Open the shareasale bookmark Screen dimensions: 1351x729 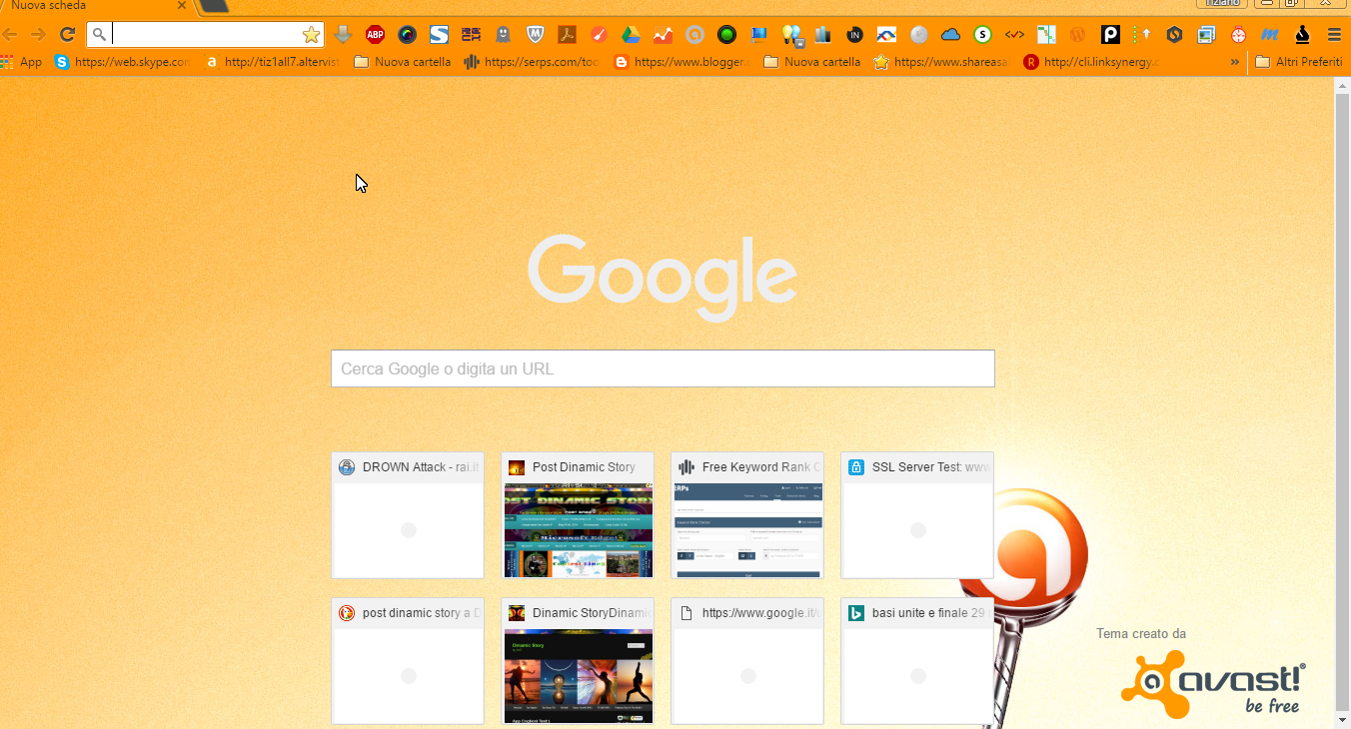[x=941, y=62]
